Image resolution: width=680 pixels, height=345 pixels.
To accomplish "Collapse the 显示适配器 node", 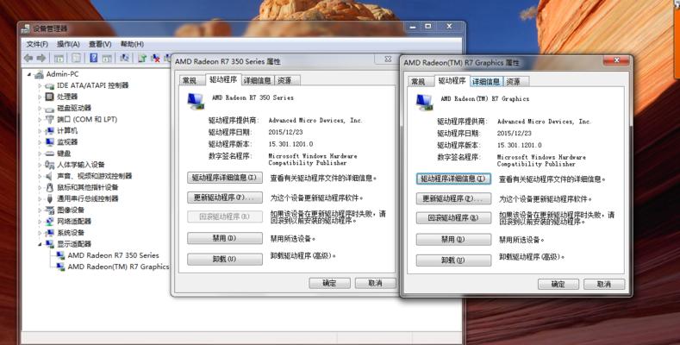I will pyautogui.click(x=40, y=244).
